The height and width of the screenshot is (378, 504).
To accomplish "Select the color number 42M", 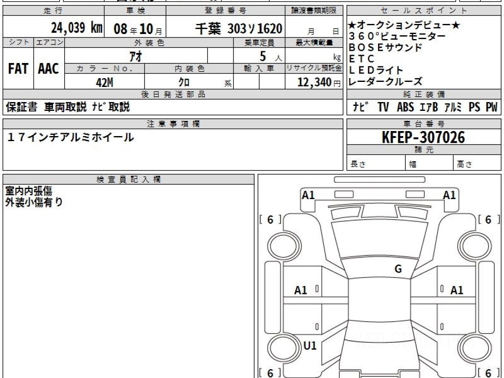I will pyautogui.click(x=105, y=82).
